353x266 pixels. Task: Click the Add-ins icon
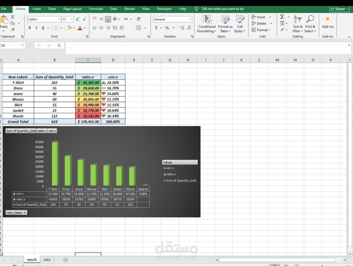(x=328, y=22)
